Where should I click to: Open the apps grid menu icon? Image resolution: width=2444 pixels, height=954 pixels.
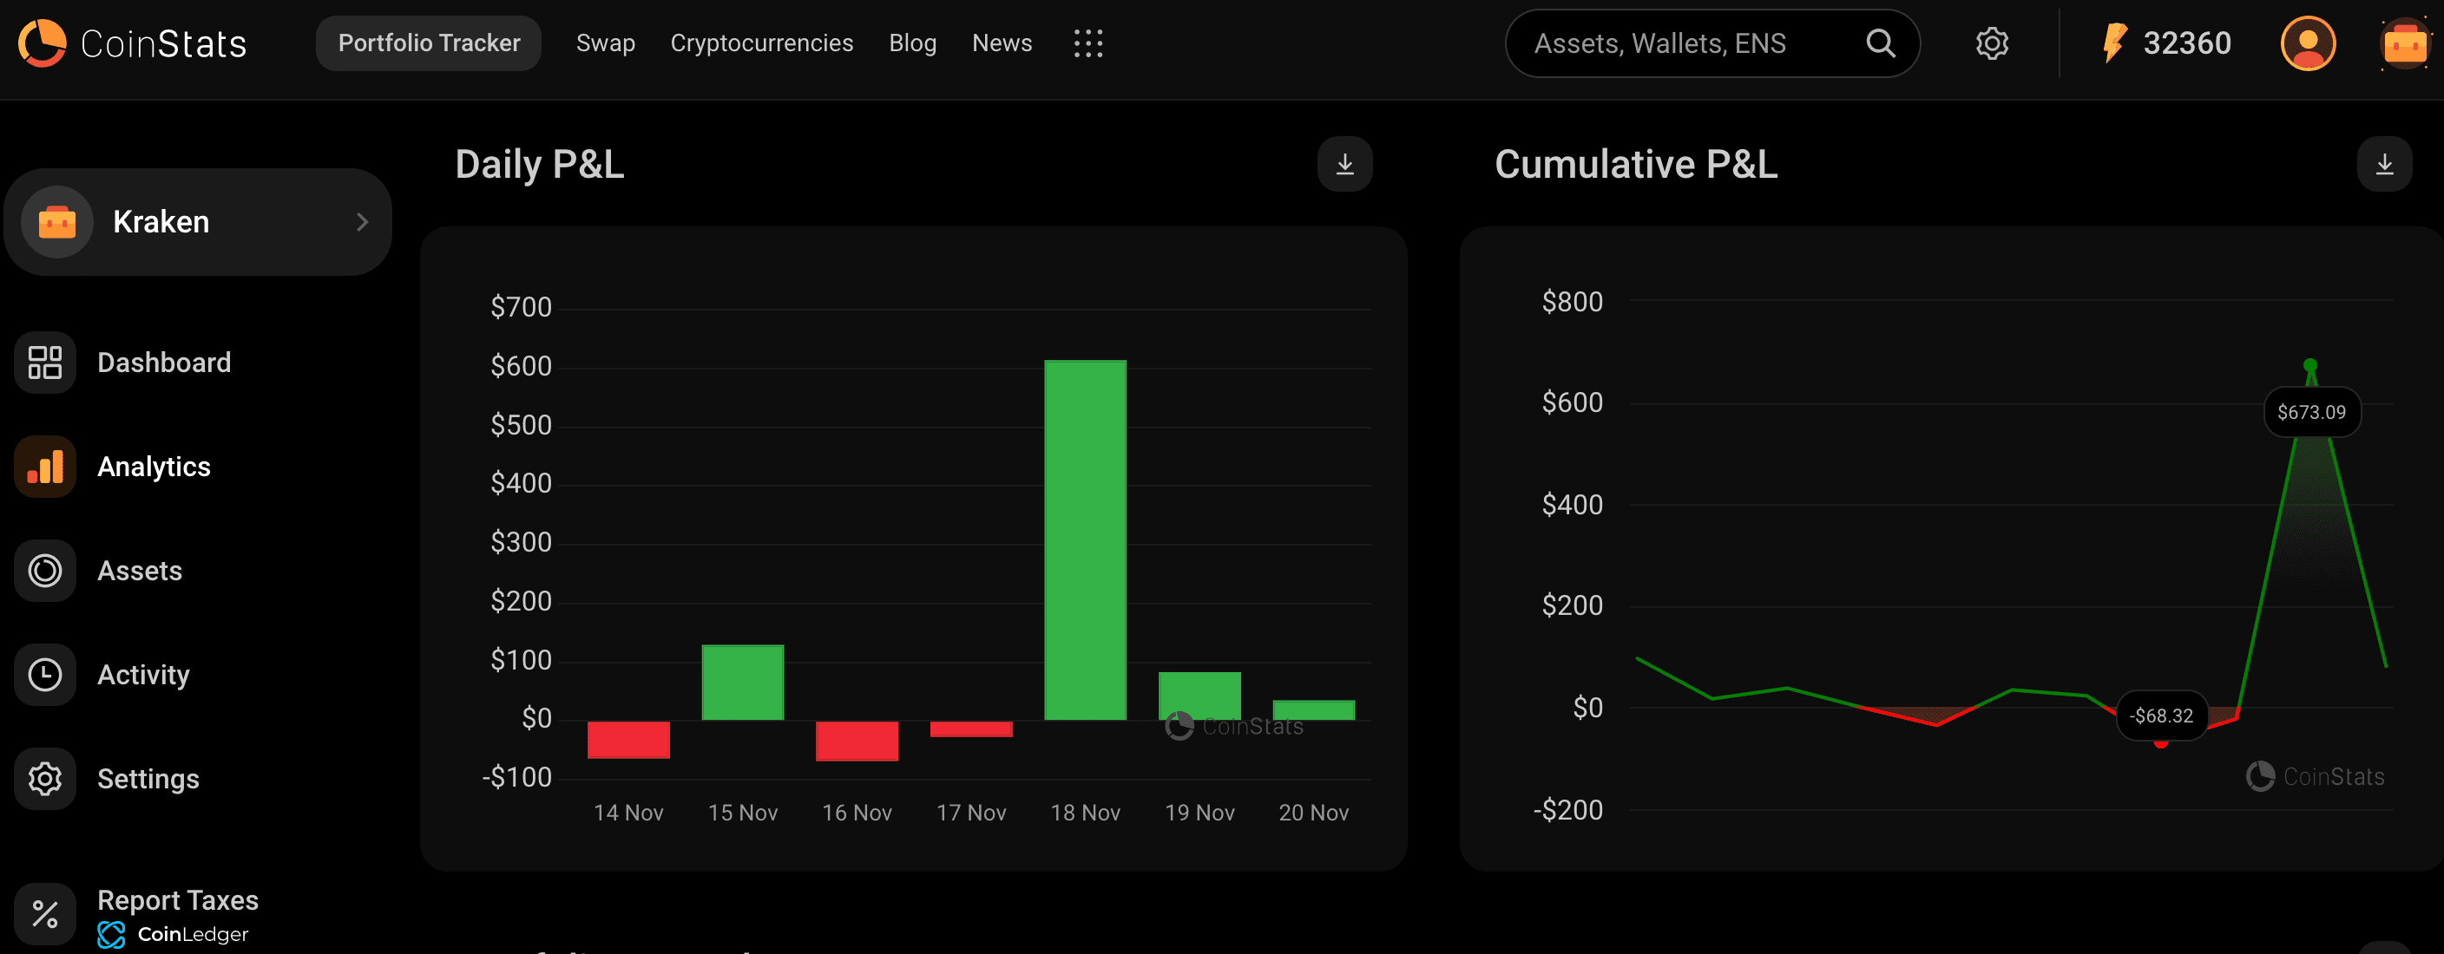point(1087,42)
